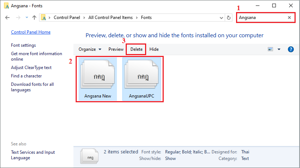The height and width of the screenshot is (168, 300).
Task: Expand the address bar history dropdown
Action: [x=221, y=18]
